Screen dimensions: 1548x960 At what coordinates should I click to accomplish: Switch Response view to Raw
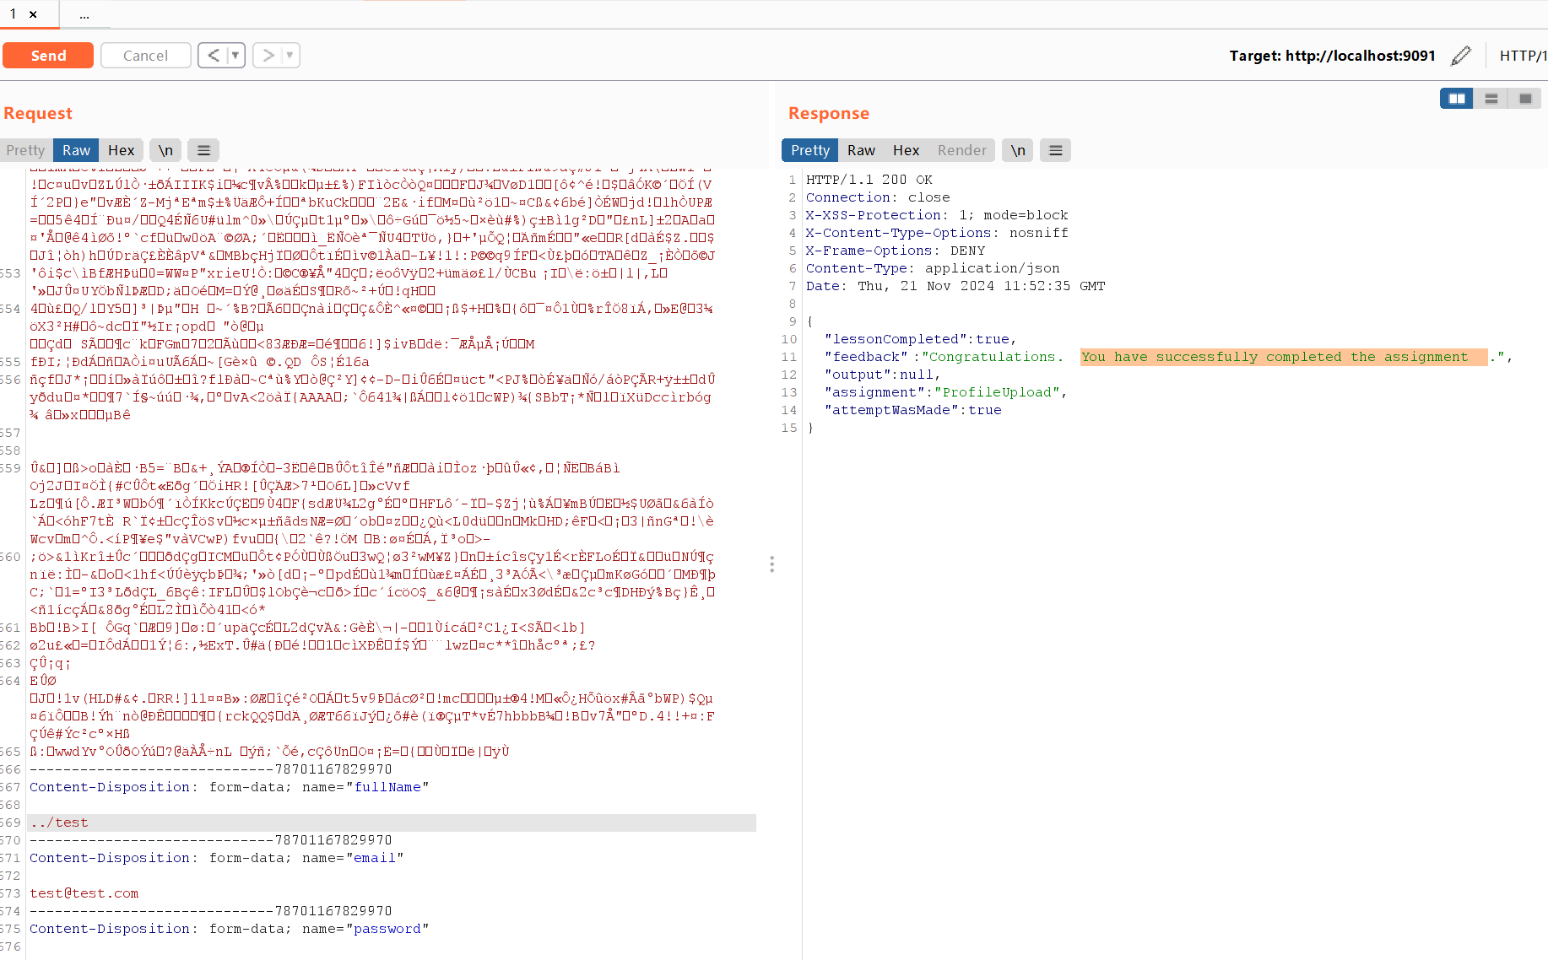tap(861, 150)
